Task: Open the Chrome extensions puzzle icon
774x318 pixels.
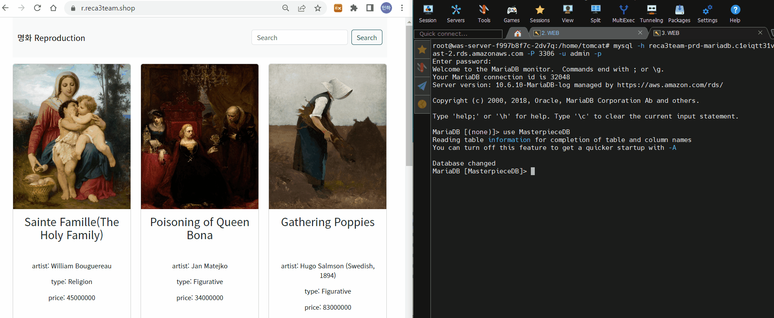Action: pos(354,8)
